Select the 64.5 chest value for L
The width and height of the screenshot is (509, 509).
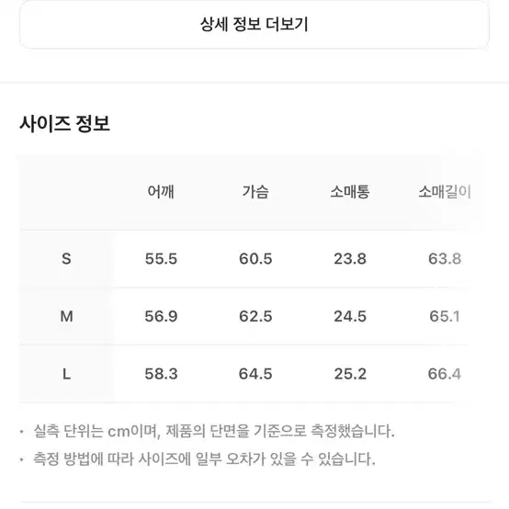pyautogui.click(x=255, y=374)
